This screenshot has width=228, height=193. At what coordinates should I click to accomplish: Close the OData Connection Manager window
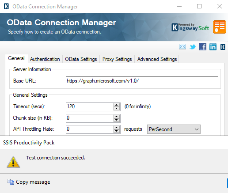220,6
